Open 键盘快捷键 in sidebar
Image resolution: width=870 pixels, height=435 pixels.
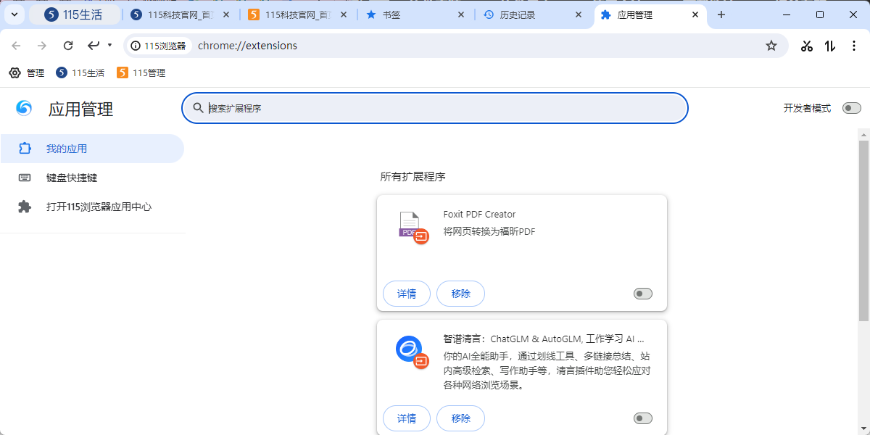click(x=91, y=178)
